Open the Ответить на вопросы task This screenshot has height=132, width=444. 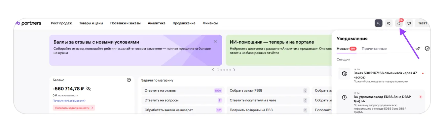coord(183,100)
